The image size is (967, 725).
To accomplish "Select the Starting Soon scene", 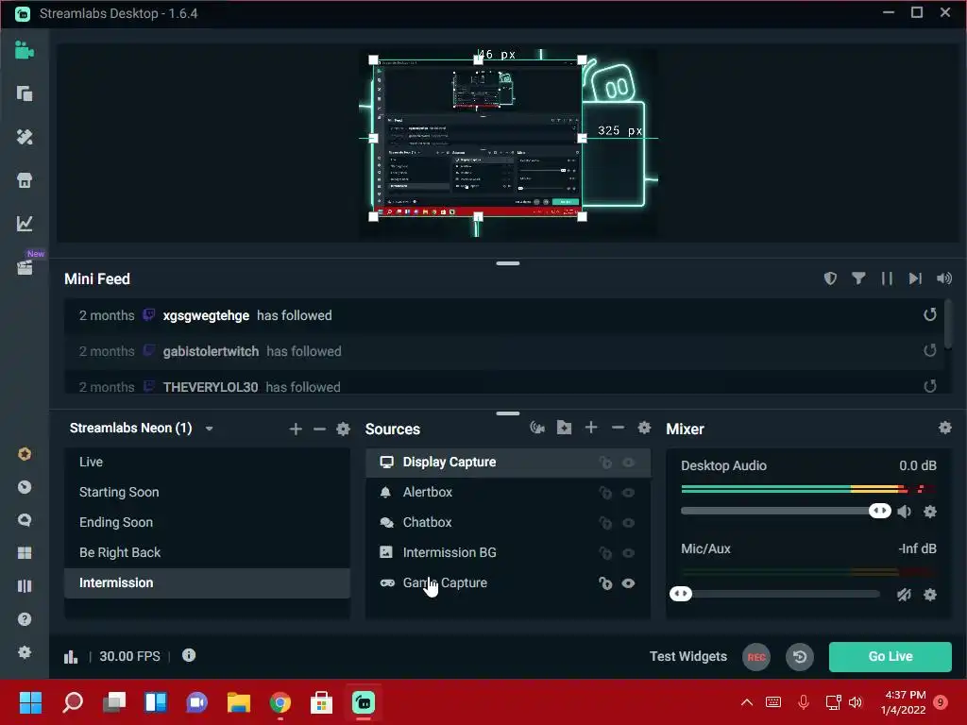I will click(x=207, y=492).
